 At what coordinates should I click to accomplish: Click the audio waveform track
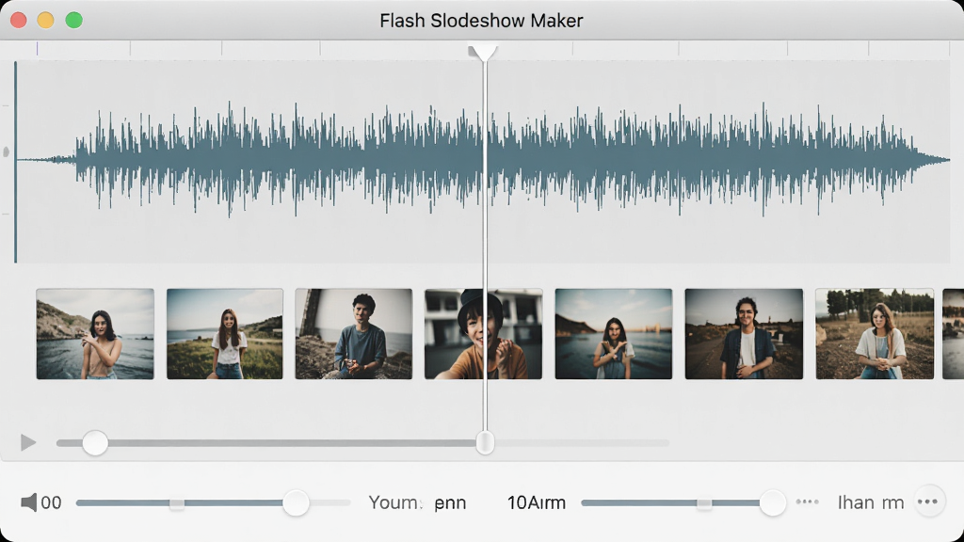tap(483, 161)
